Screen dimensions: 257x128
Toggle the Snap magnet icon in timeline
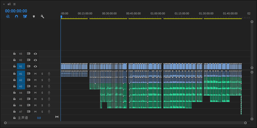point(16,16)
